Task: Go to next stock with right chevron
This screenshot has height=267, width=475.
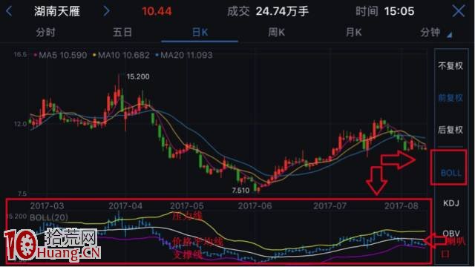Action: [106, 11]
